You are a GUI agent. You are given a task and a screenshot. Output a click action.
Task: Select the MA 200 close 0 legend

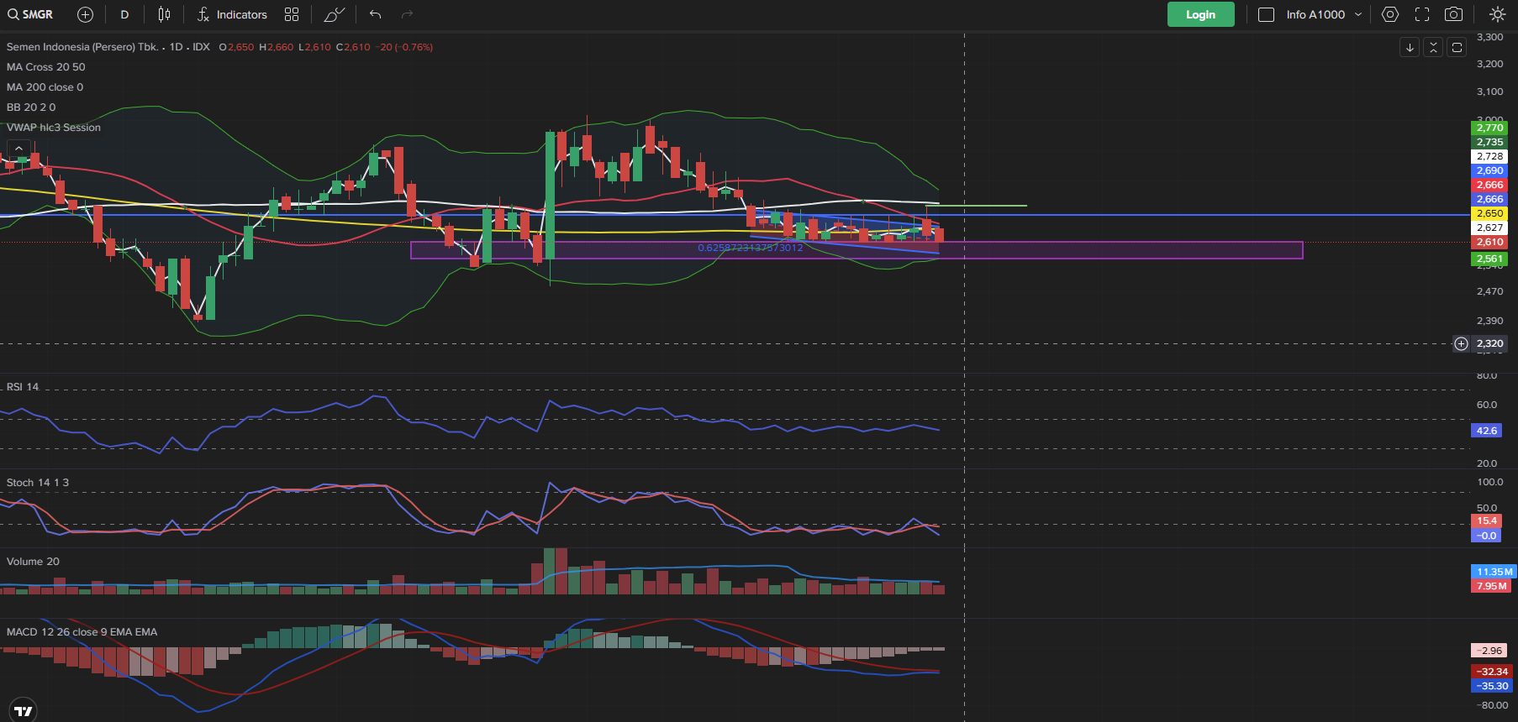click(x=45, y=87)
